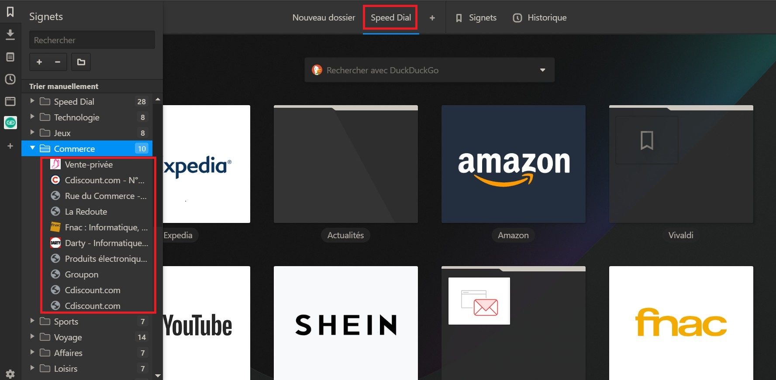Open the Historique page tab
776x380 pixels.
[539, 18]
